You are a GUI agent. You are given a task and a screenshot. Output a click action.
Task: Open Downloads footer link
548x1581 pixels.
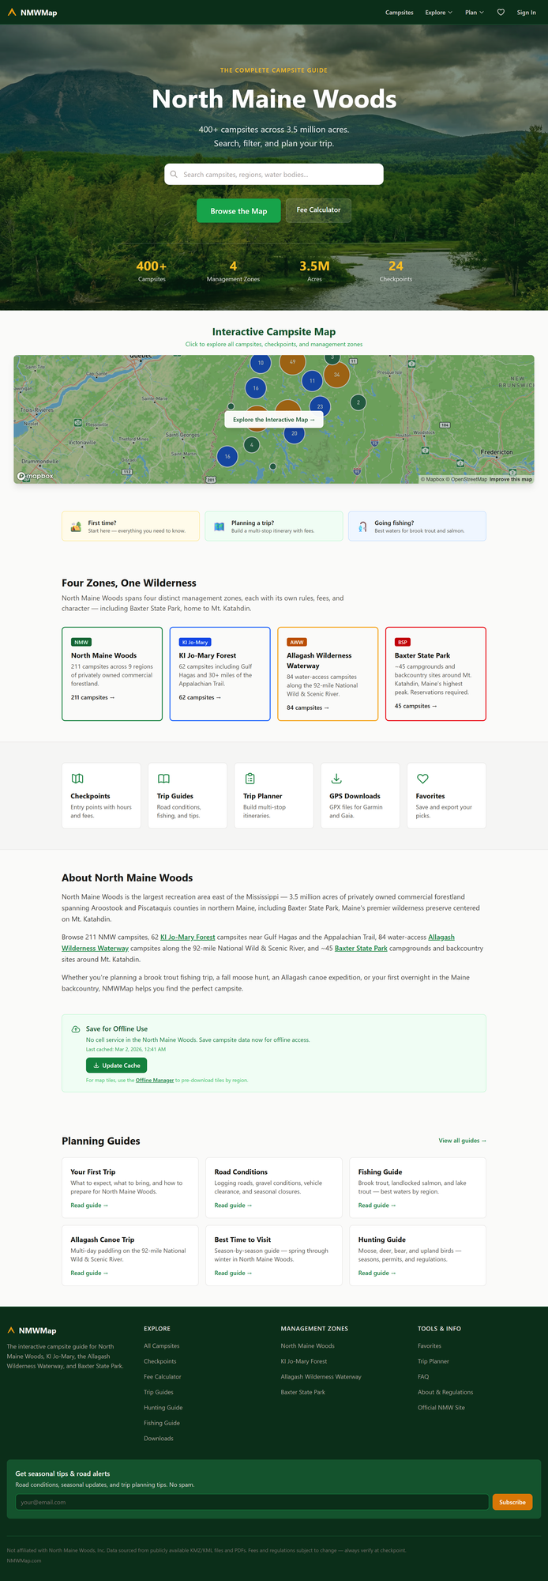159,1438
